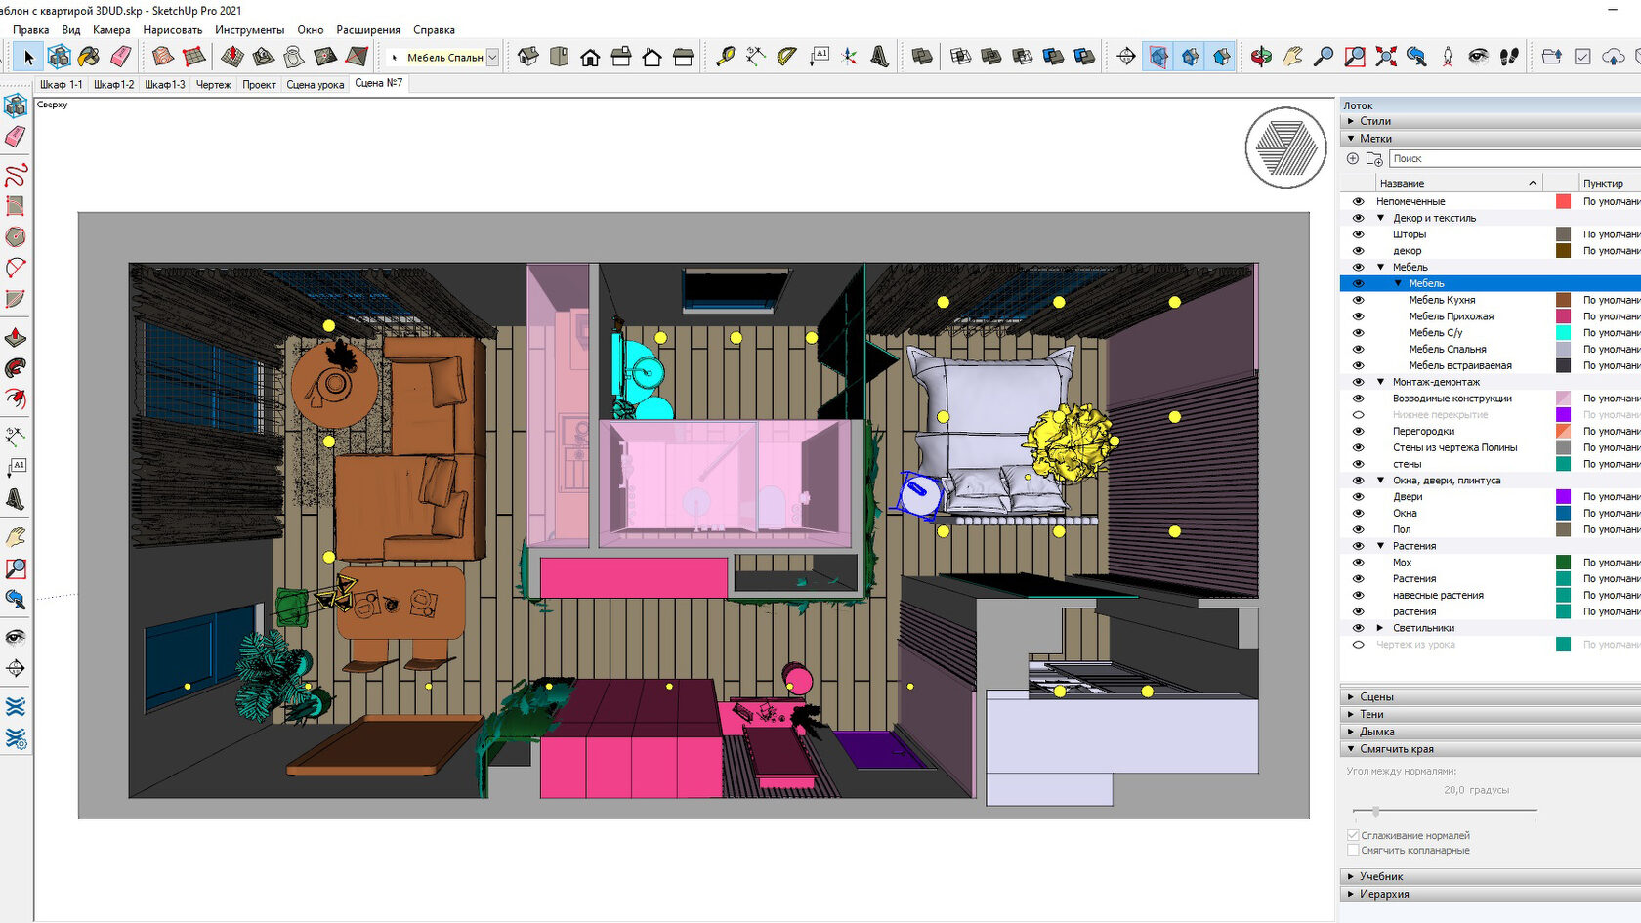
Task: Choose the Paint Bucket tool
Action: pos(89,57)
